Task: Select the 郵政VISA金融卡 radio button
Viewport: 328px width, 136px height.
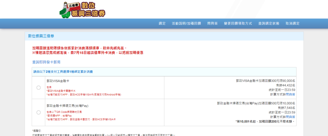Action: coord(38,87)
